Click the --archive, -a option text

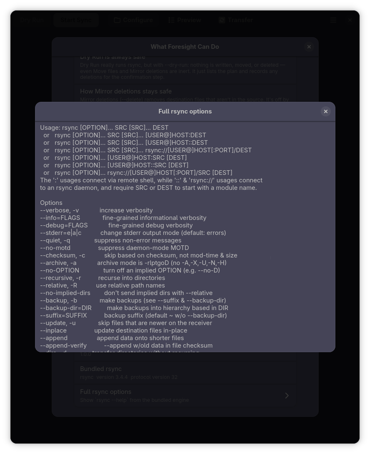[x=58, y=263]
